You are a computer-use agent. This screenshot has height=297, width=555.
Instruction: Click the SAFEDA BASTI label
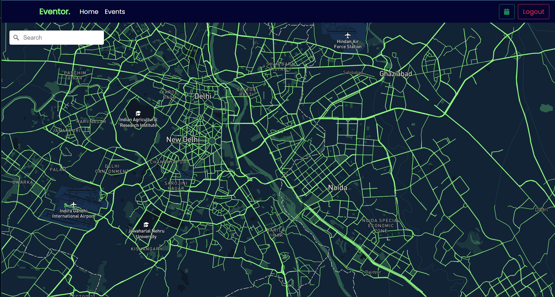click(246, 92)
